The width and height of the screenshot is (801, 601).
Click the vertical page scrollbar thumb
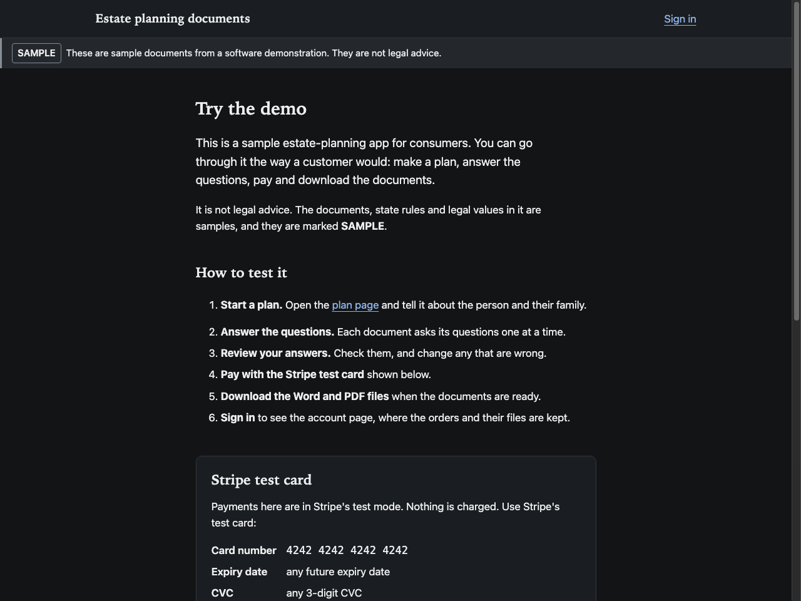tap(796, 163)
